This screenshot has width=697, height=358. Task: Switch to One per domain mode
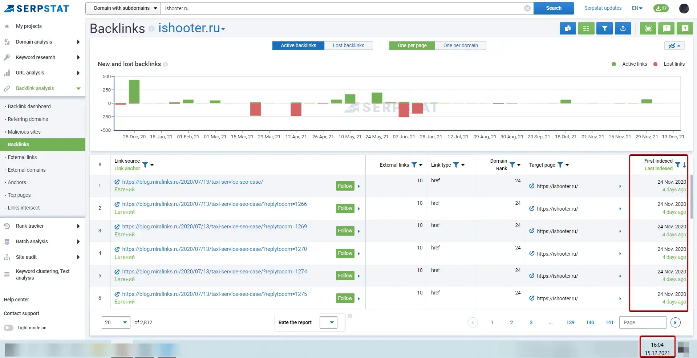[x=461, y=45]
